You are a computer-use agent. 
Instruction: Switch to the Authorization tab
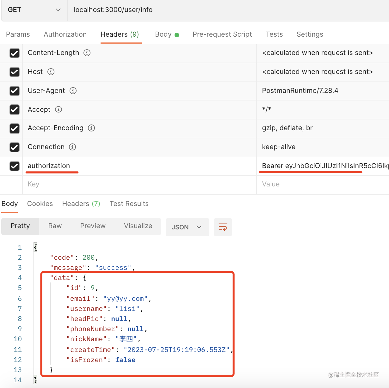point(65,34)
